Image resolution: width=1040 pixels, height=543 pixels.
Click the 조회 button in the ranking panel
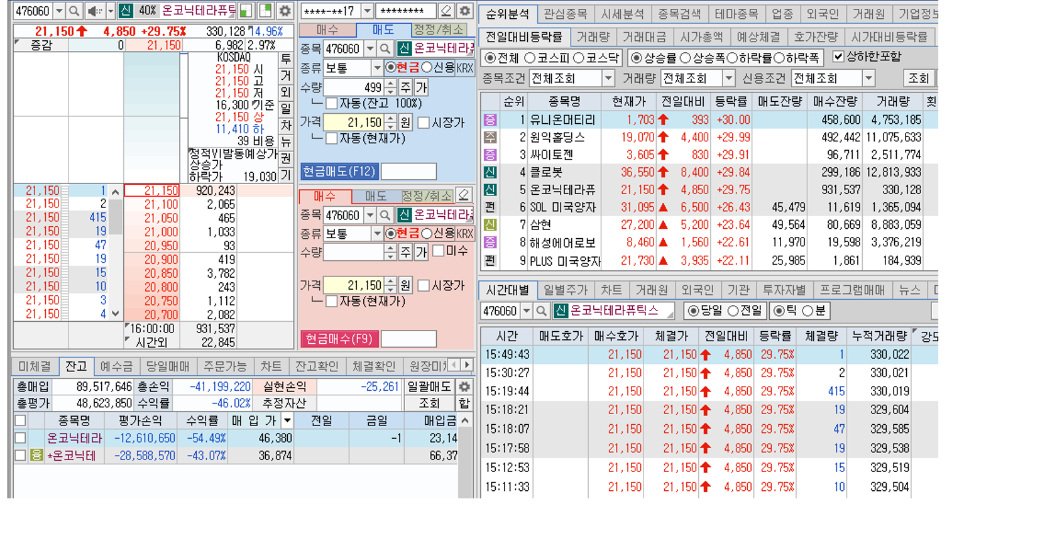(918, 79)
